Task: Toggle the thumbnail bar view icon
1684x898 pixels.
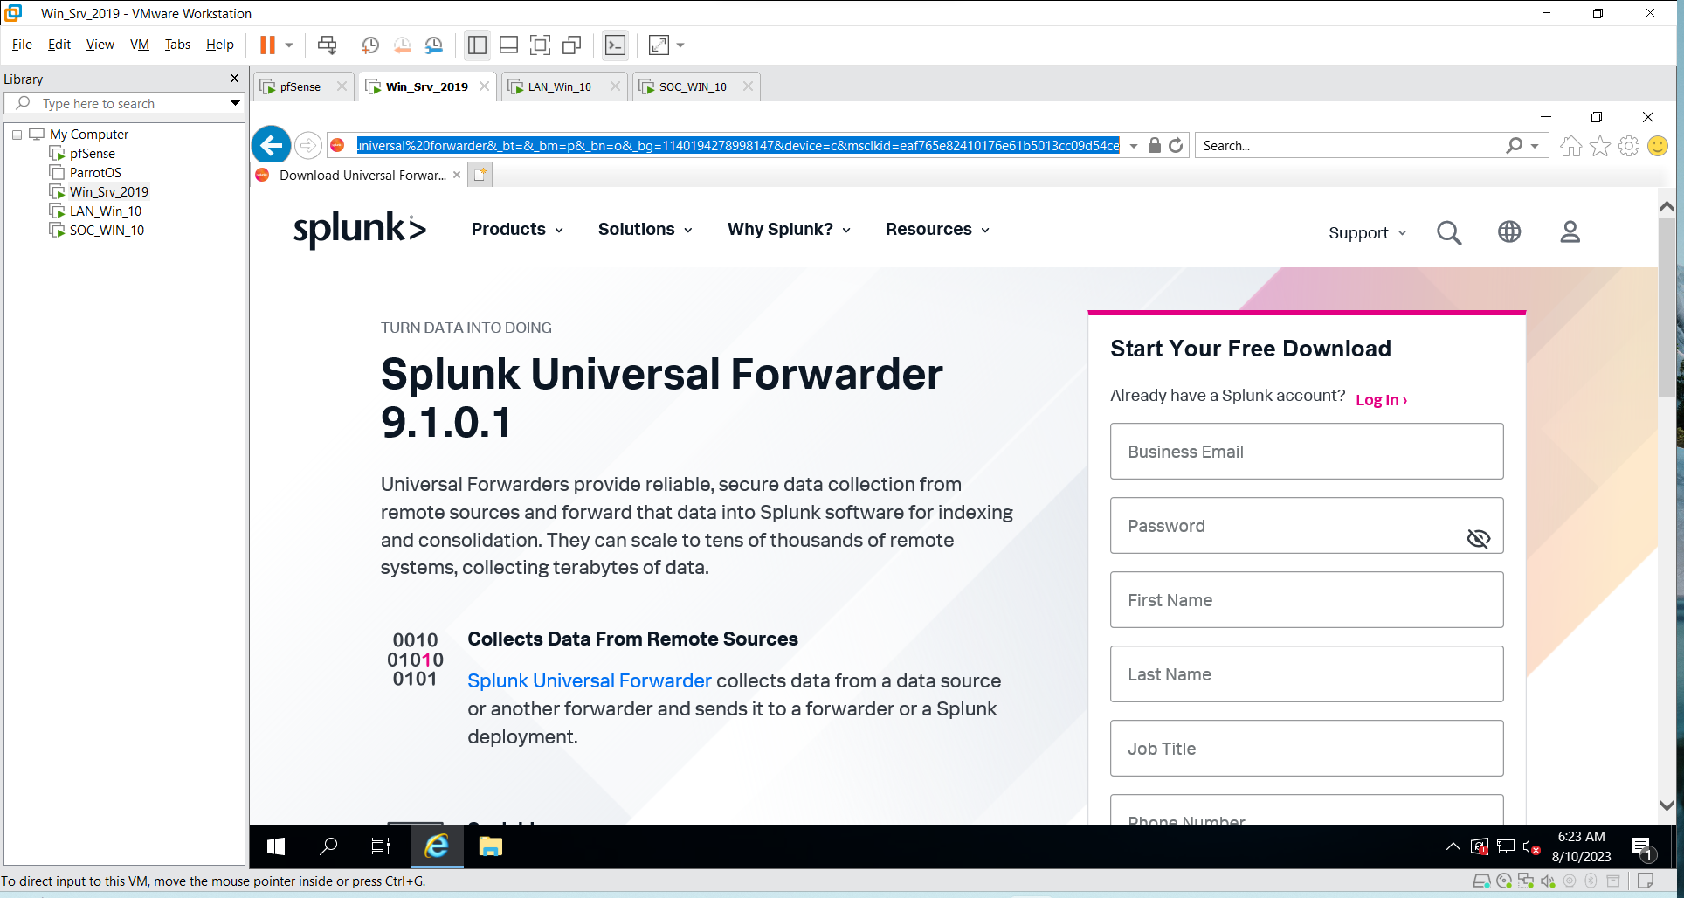Action: click(508, 45)
